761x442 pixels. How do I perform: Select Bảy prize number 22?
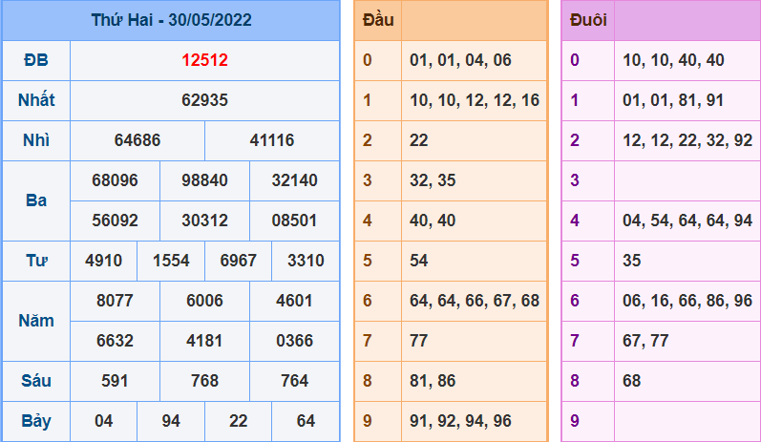click(239, 421)
